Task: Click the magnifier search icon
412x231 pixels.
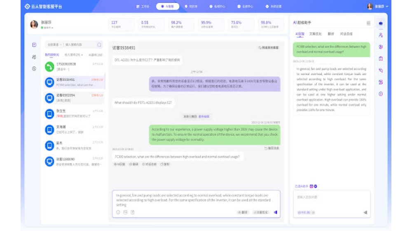Action: pos(99,45)
